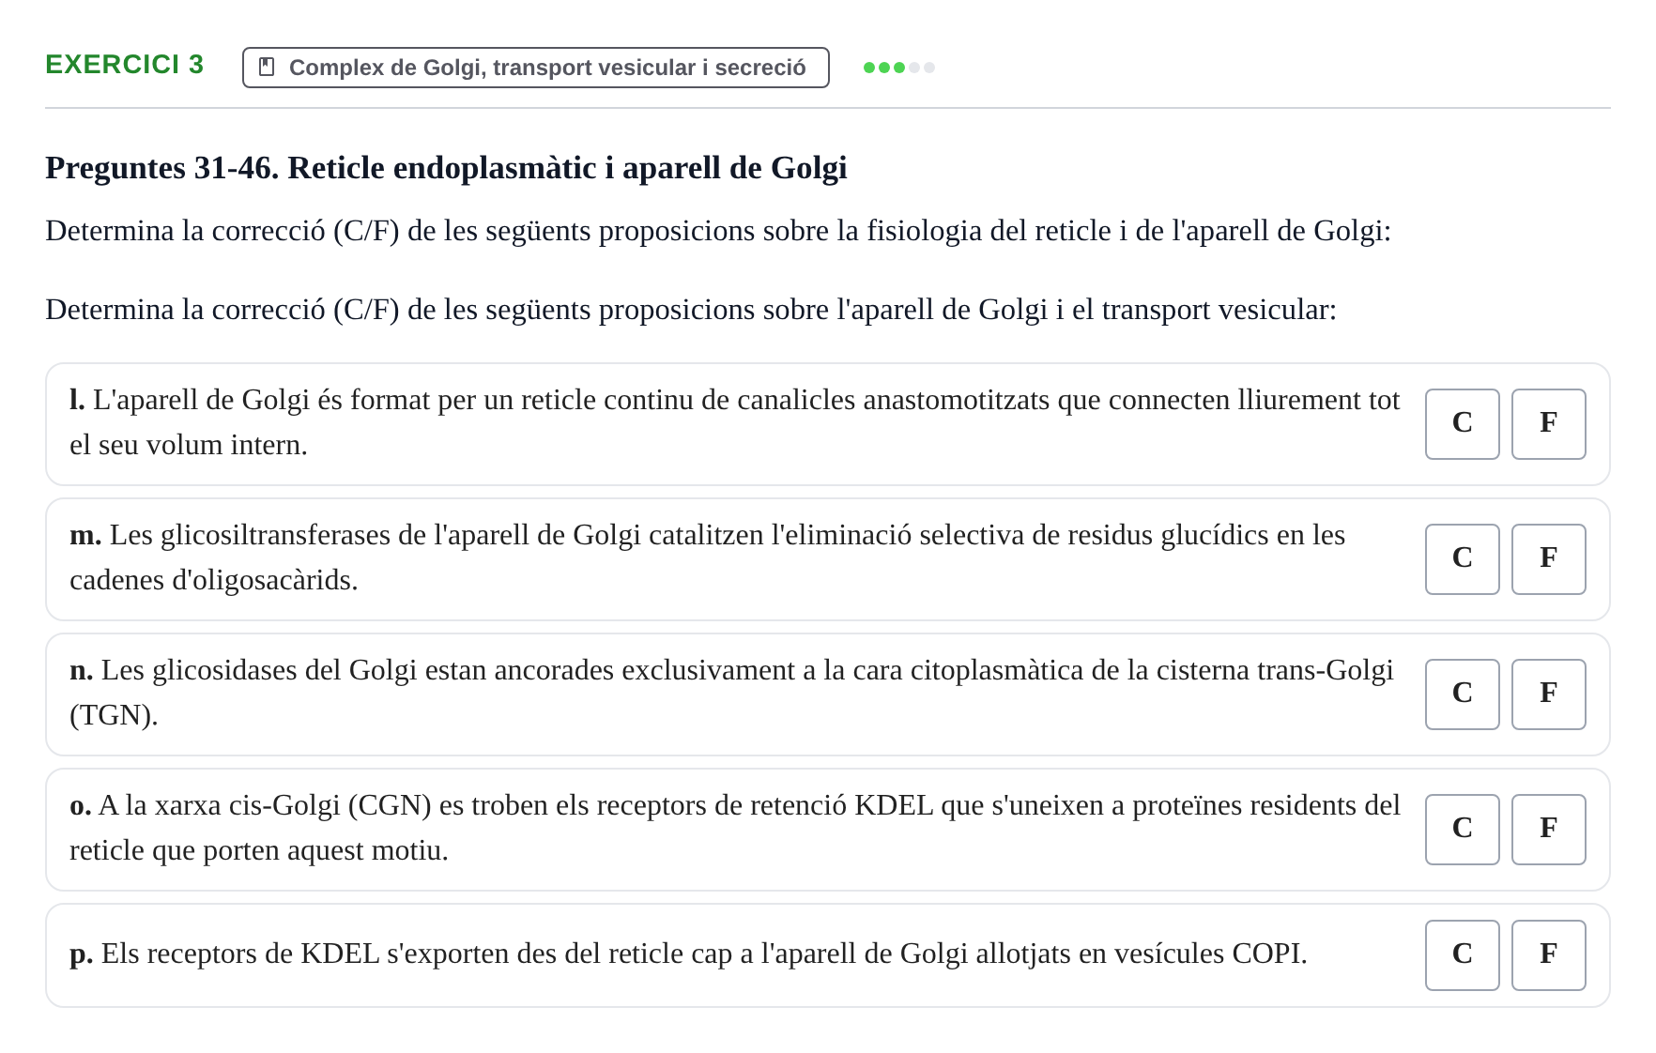Select statement n text about glicosidases del Golgi
This screenshot has width=1656, height=1053.
tap(732, 693)
